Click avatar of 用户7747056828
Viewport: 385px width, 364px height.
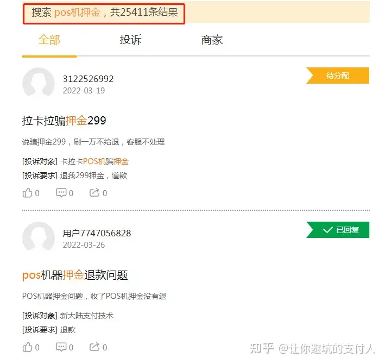click(39, 236)
